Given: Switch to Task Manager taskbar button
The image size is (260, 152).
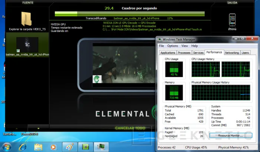Looking at the screenshot, I should point(101,147).
